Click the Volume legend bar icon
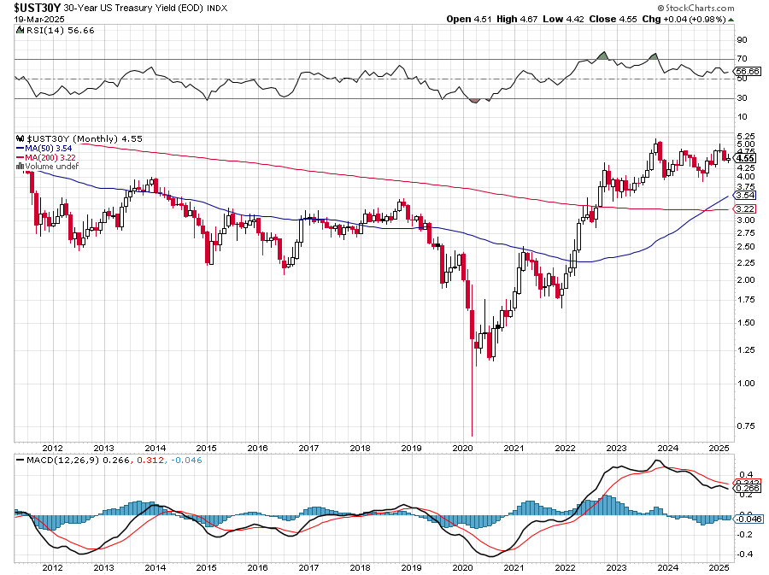 tap(21, 167)
